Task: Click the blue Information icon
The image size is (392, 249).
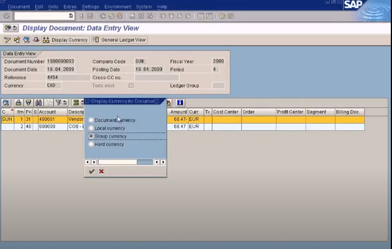Action: pos(180,103)
